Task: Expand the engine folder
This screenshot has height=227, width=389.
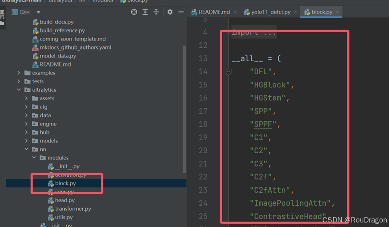Action: [26, 124]
